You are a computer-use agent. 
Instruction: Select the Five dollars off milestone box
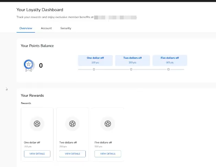coord(170,60)
